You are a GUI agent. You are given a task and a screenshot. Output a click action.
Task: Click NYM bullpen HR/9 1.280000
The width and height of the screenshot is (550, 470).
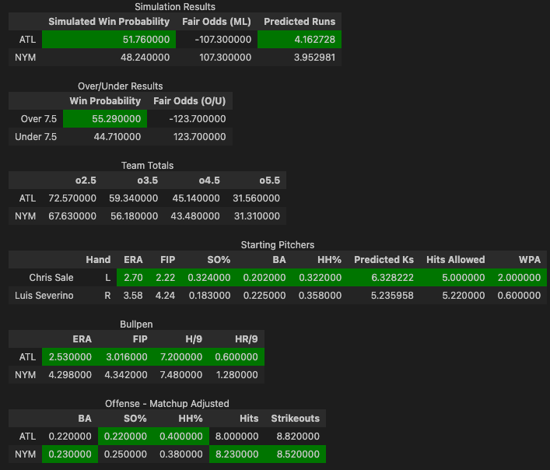[x=236, y=374]
